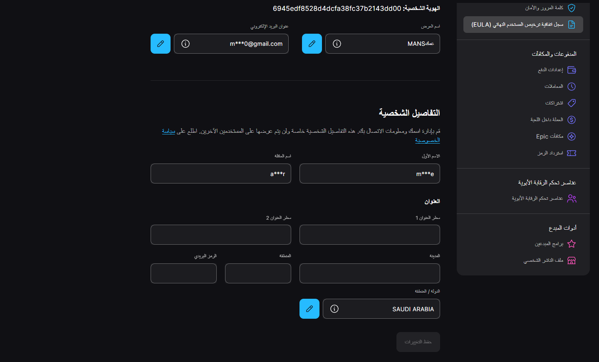Click the pencil icon beside SAUDI ARABIA
Viewport: 599px width, 362px height.
(x=309, y=309)
